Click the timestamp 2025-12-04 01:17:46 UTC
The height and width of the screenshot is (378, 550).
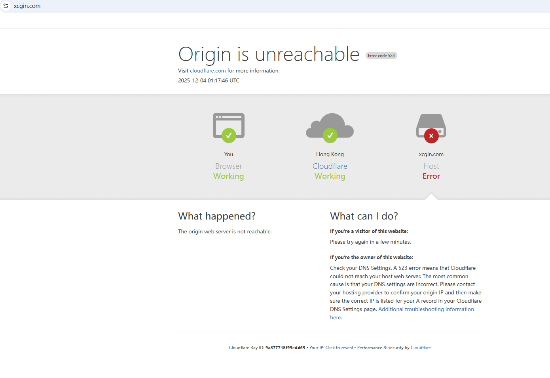tap(209, 80)
